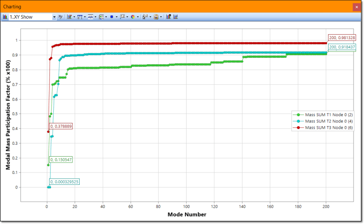Click the data label 0, 0.150547
The height and width of the screenshot is (224, 364).
[61, 160]
